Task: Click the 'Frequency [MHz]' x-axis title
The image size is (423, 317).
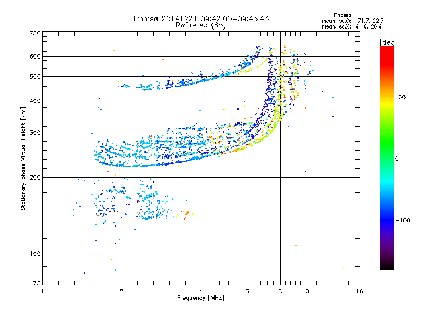Action: click(x=200, y=298)
